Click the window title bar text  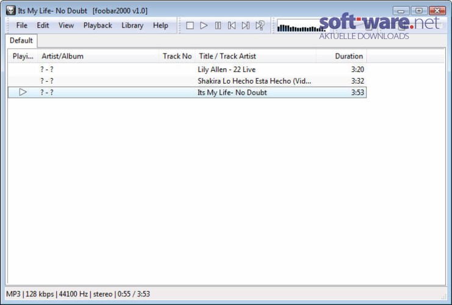point(83,11)
